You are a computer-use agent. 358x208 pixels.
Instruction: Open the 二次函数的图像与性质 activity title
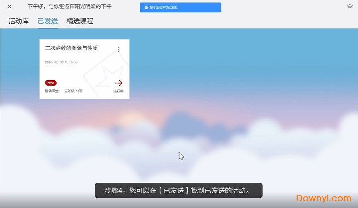pyautogui.click(x=71, y=48)
